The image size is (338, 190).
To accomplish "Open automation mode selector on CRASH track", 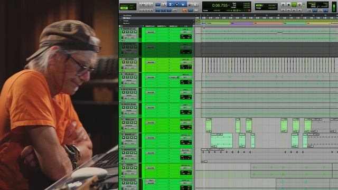I will [x=133, y=174].
